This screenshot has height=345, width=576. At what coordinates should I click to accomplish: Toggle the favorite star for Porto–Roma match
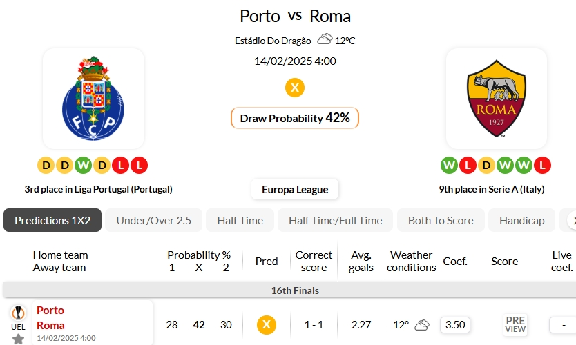(x=18, y=338)
